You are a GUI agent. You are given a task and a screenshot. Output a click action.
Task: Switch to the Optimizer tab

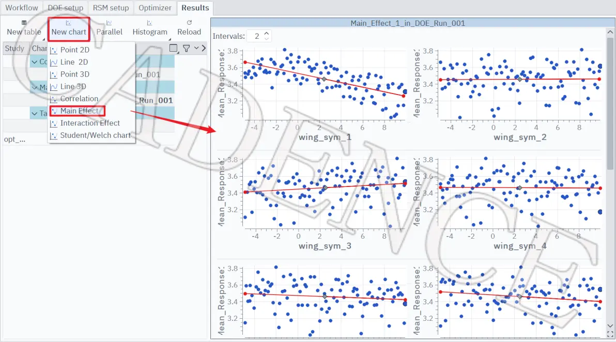[x=155, y=8]
